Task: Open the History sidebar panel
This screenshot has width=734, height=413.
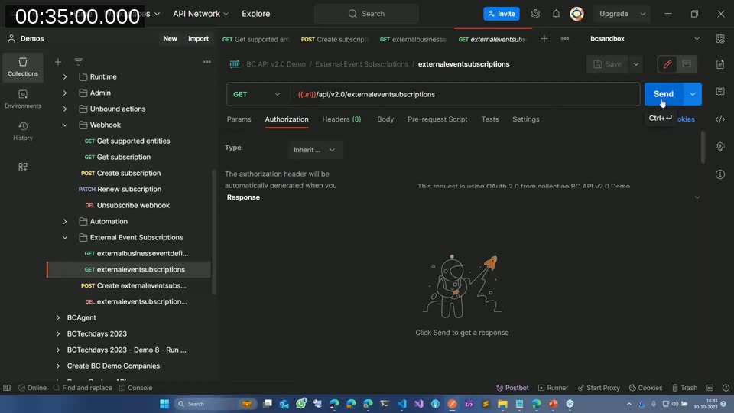Action: coord(22,131)
